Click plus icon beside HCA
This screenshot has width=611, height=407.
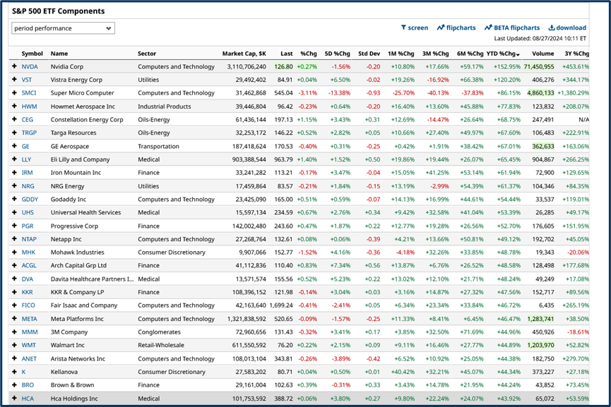14,399
